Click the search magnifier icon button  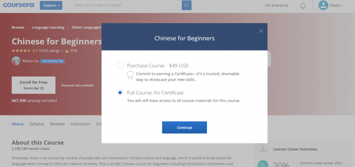[187, 5]
